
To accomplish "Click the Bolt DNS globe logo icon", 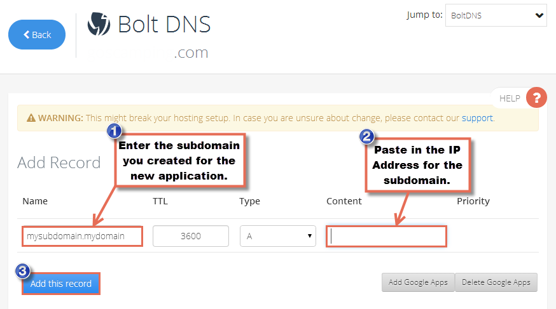I will click(99, 23).
